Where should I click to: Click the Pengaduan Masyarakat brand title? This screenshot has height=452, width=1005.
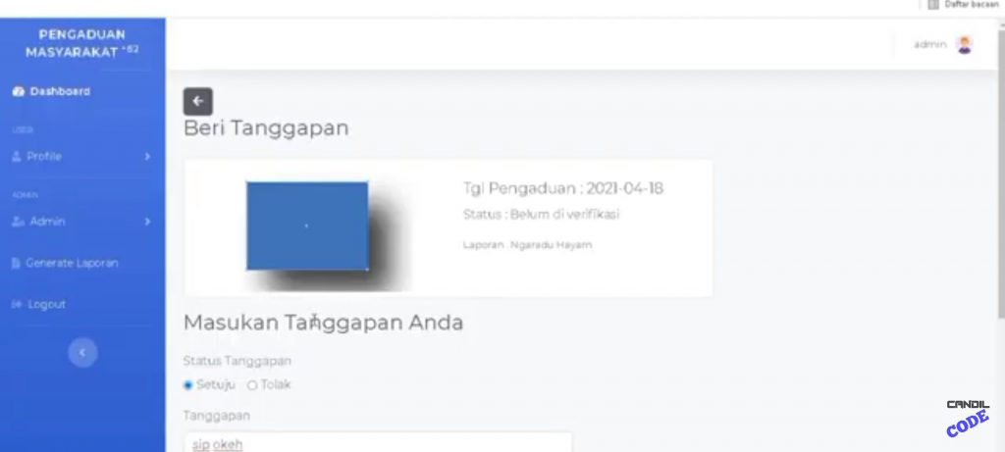pos(82,43)
